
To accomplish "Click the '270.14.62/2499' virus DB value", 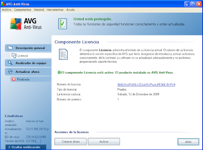I will point(36,137).
